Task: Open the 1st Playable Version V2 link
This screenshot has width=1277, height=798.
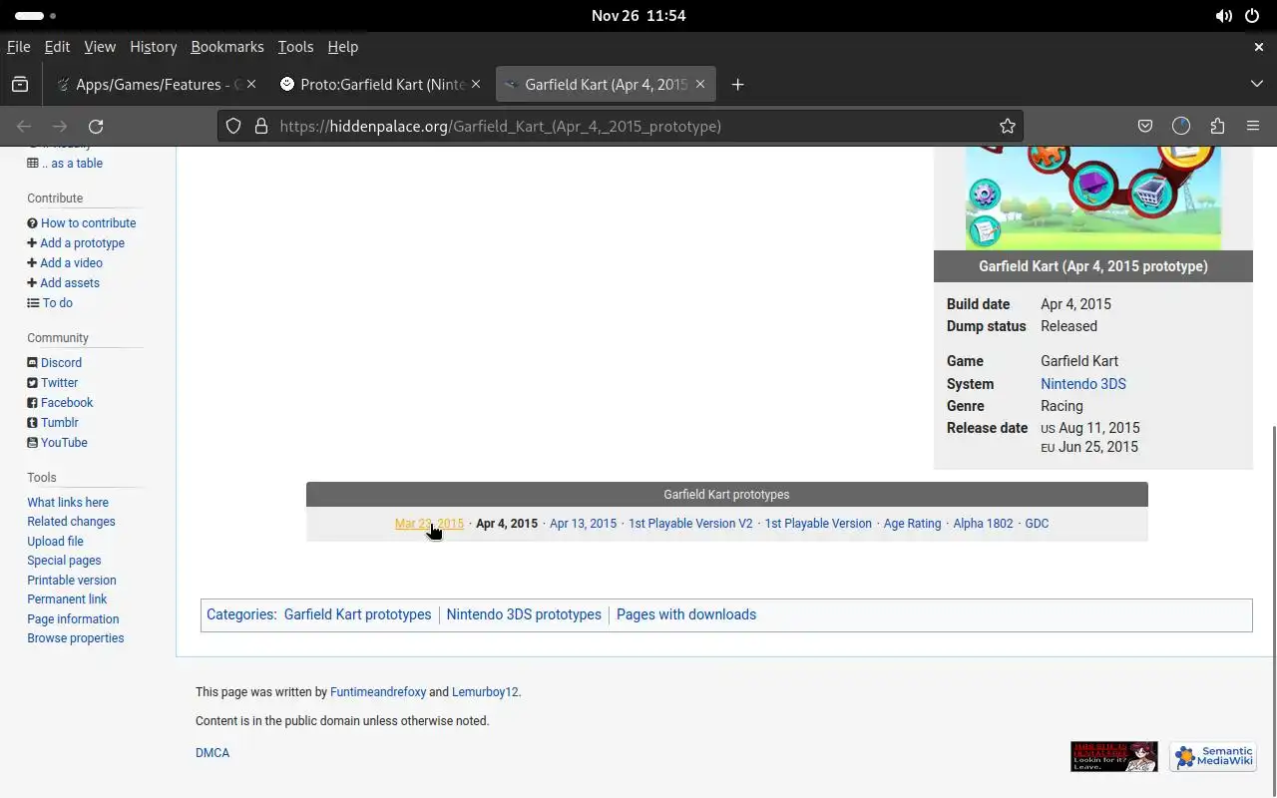Action: pos(690,524)
